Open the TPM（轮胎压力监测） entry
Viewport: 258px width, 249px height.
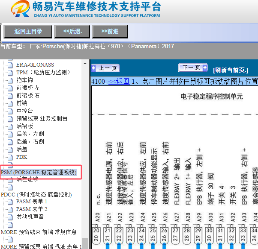pos(43,72)
